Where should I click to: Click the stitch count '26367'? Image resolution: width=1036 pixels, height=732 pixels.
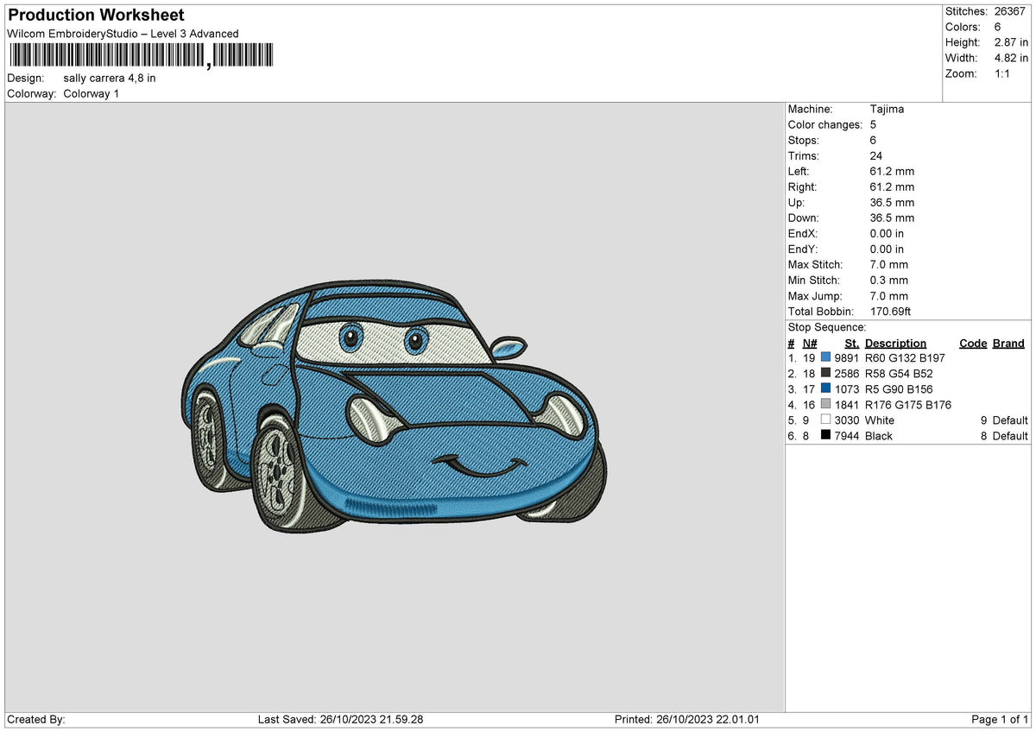pyautogui.click(x=1011, y=11)
